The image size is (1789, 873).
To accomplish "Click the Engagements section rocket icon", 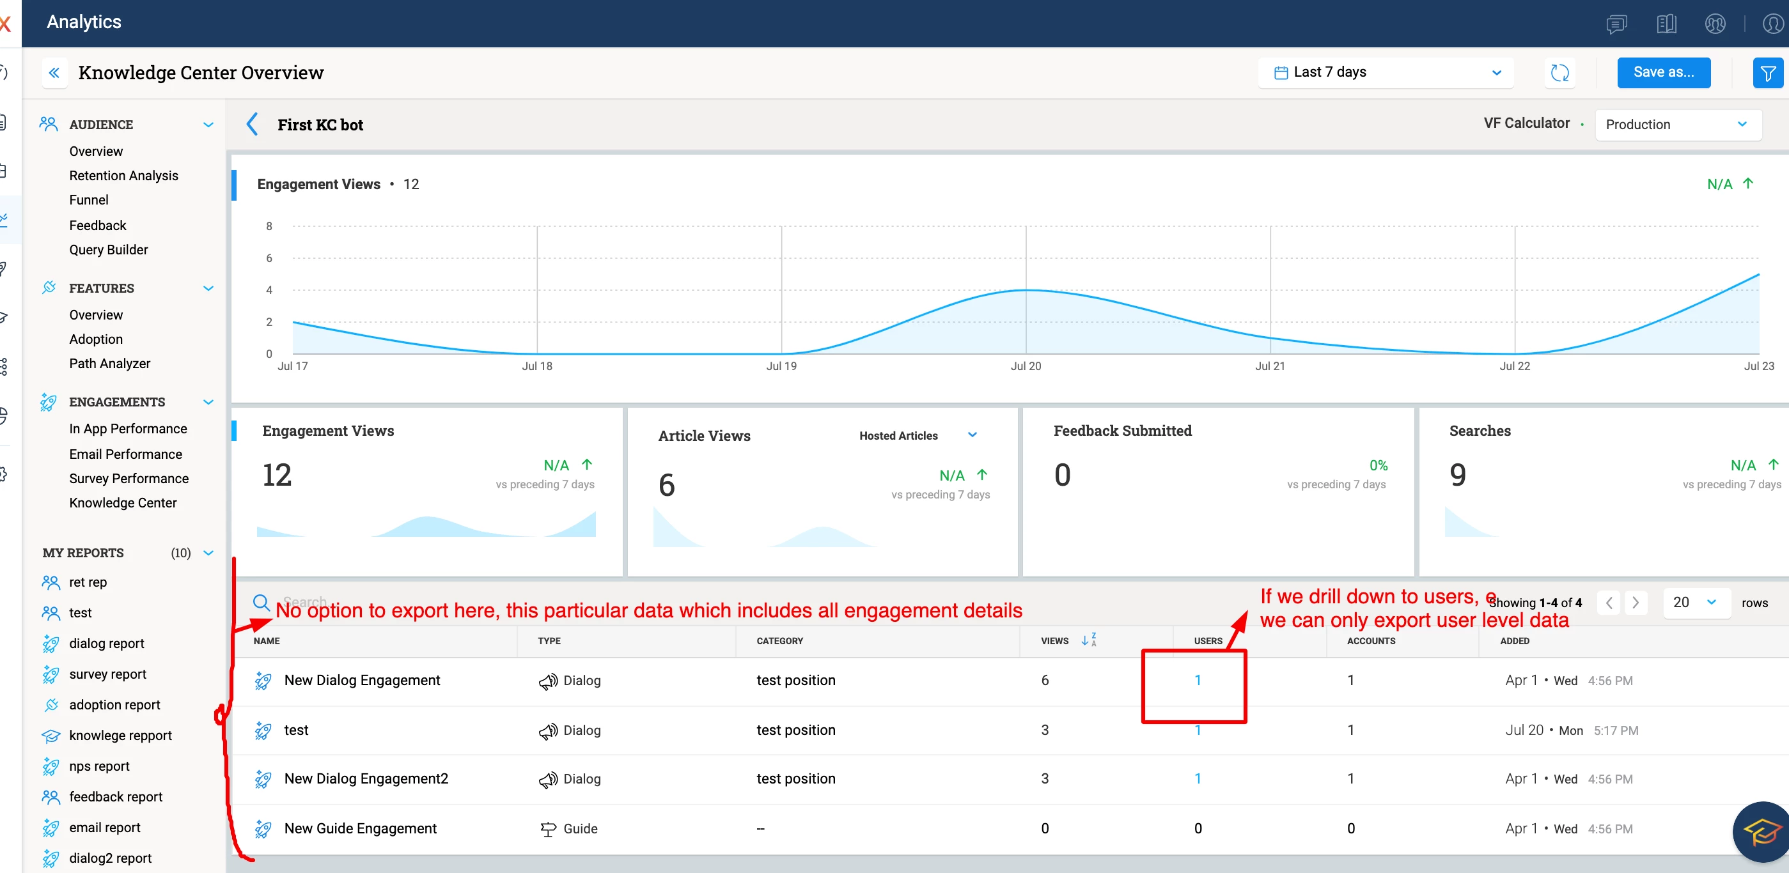I will click(x=49, y=402).
